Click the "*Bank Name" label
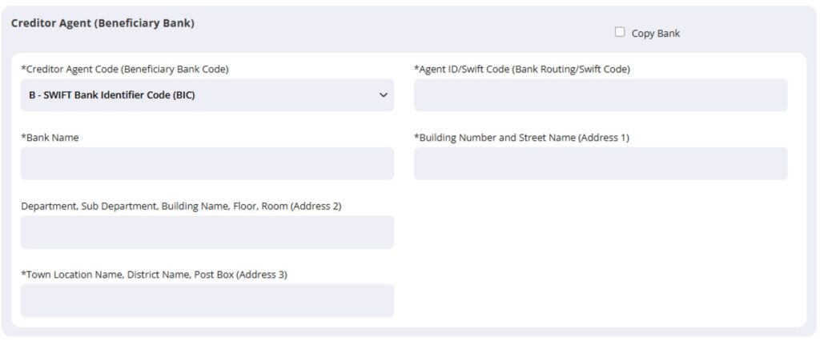820x341 pixels. tap(51, 138)
